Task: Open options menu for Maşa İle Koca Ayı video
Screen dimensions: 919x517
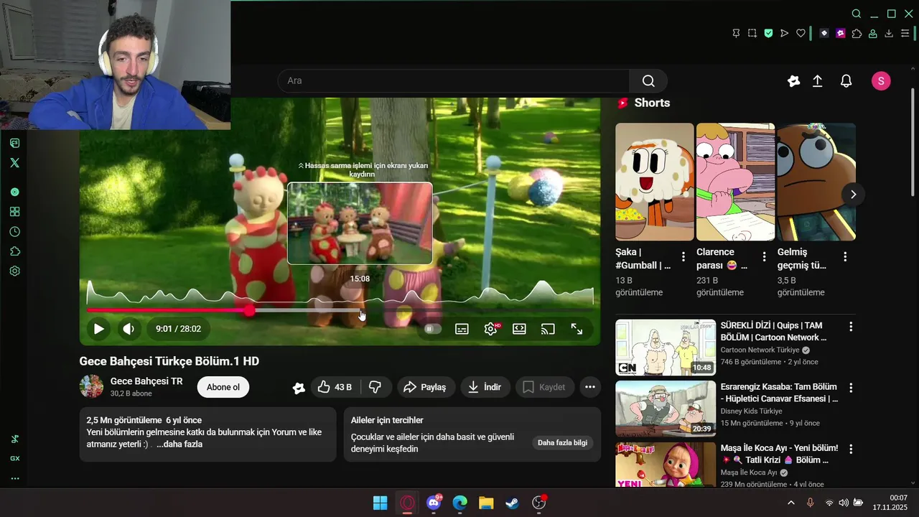Action: (851, 449)
